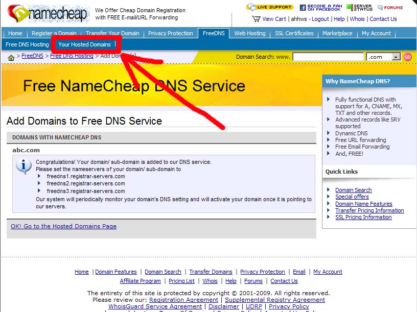This screenshot has width=417, height=312.
Task: Click Become a Fan on Facebook
Action: point(321,8)
